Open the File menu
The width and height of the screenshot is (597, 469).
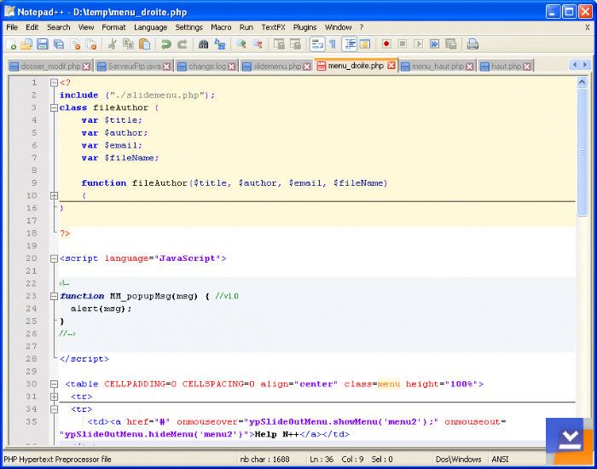[12, 27]
